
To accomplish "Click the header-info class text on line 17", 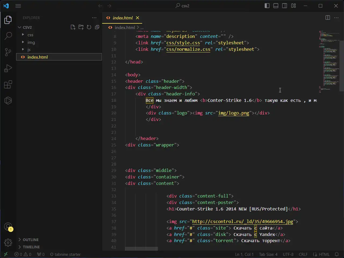I will pyautogui.click(x=181, y=94).
